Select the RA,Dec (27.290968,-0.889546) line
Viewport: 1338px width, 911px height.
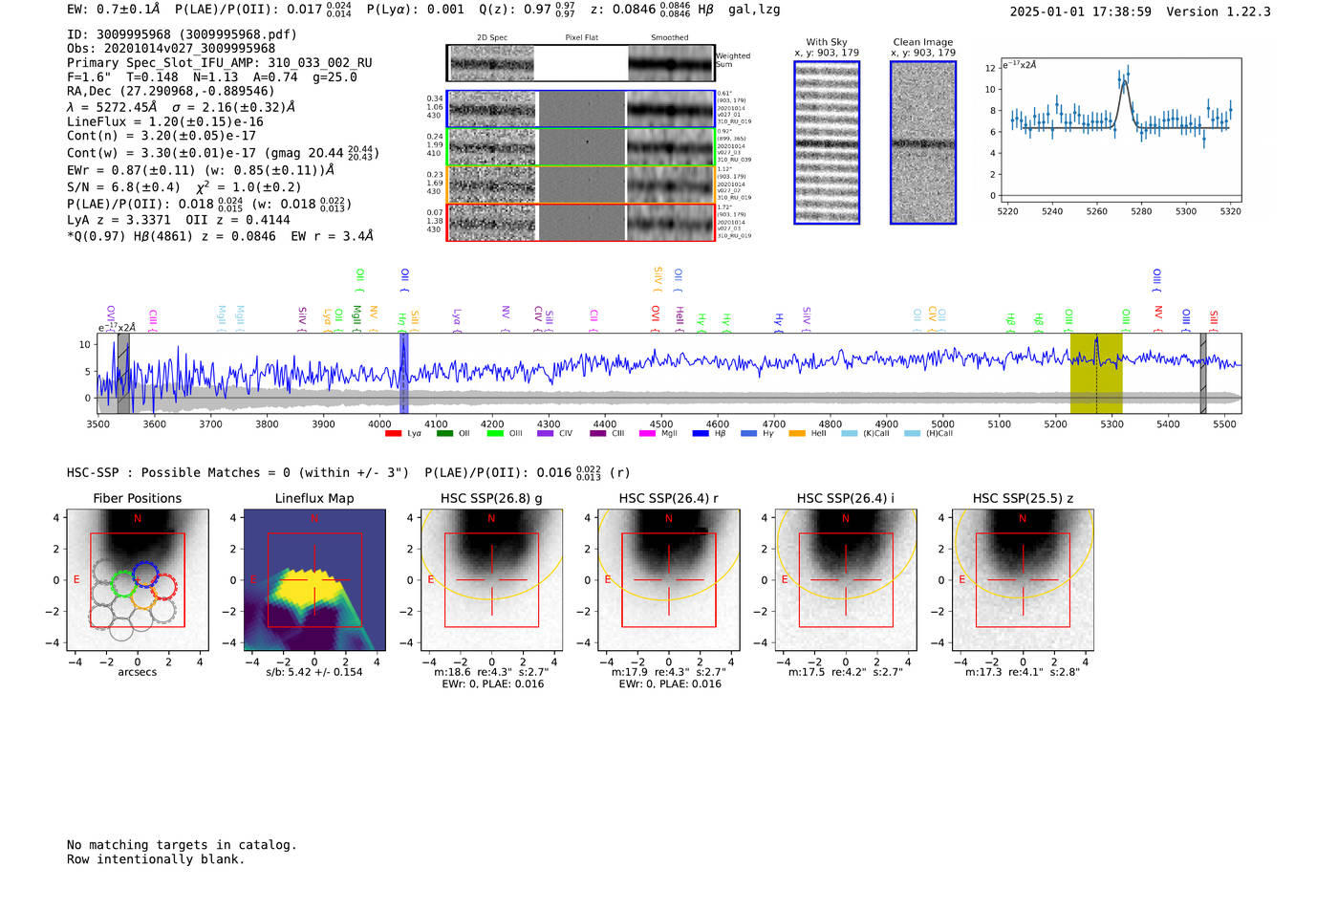(171, 92)
